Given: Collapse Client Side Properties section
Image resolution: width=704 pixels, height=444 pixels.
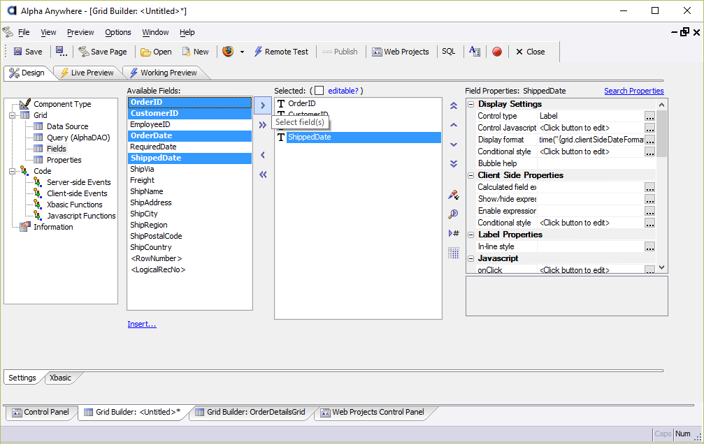Looking at the screenshot, I should pyautogui.click(x=471, y=175).
